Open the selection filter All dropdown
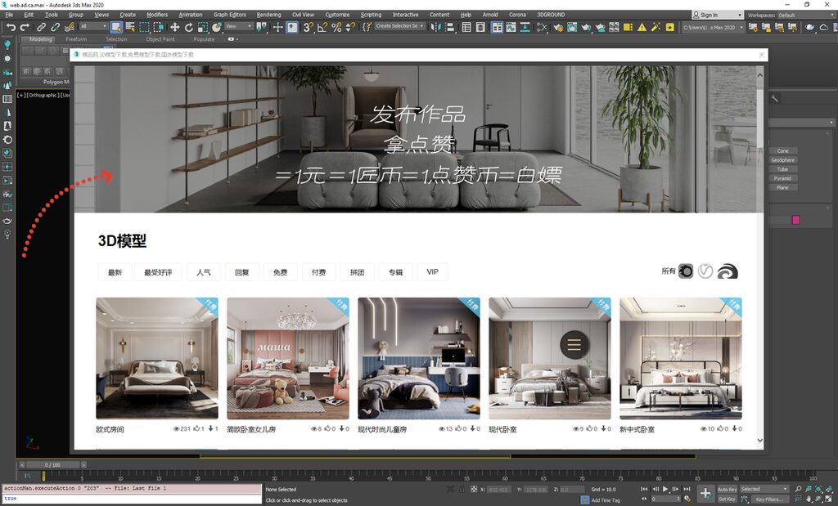The height and width of the screenshot is (506, 838). [x=93, y=26]
